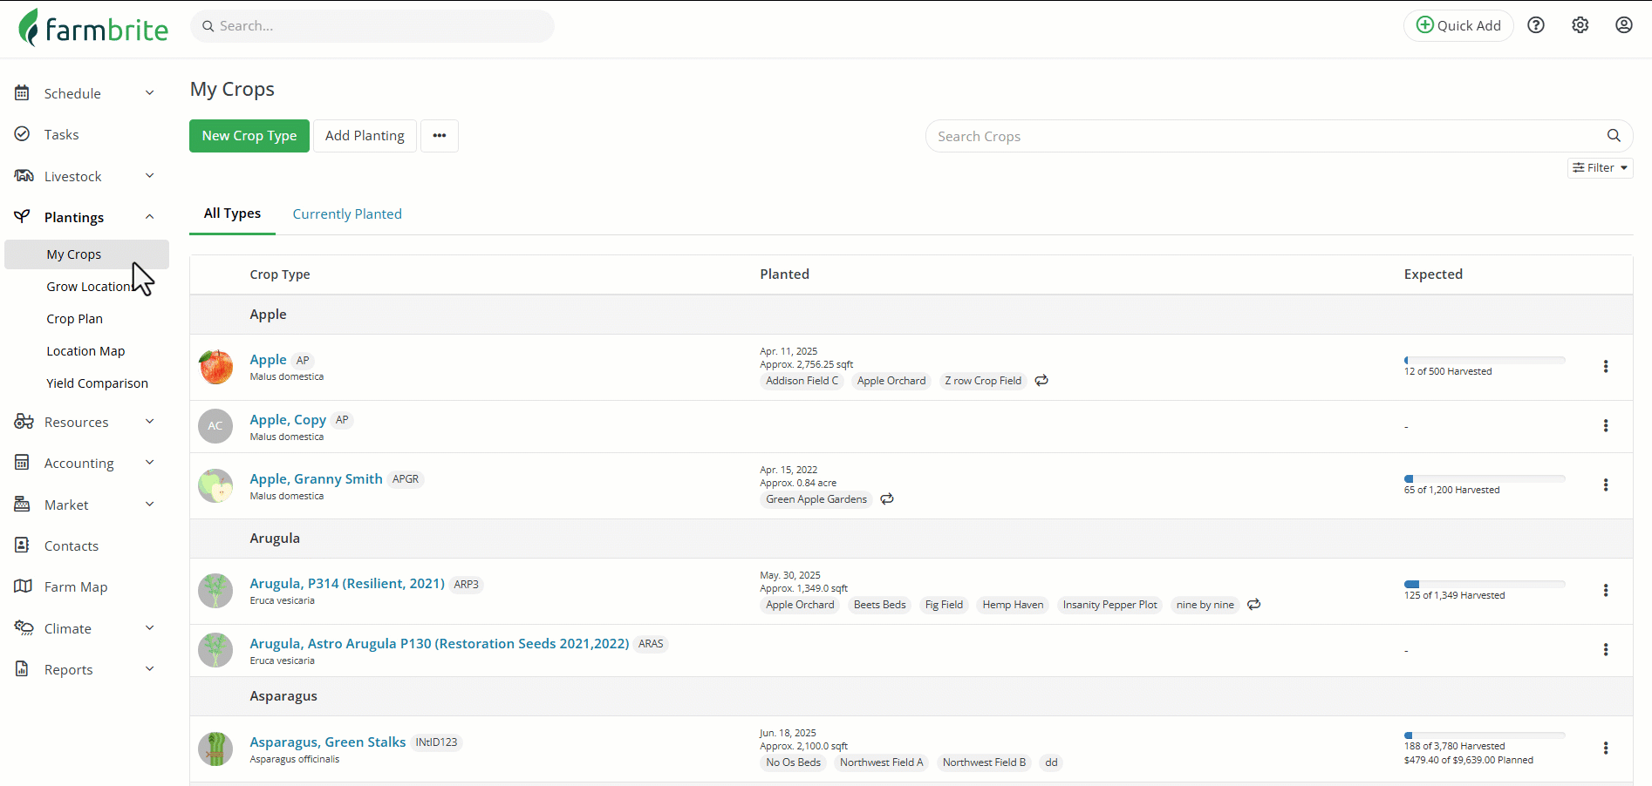Click the Plantings sprout icon in sidebar
This screenshot has height=786, width=1652.
click(x=23, y=217)
